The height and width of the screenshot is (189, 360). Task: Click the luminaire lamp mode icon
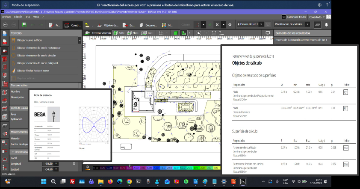(x=87, y=25)
